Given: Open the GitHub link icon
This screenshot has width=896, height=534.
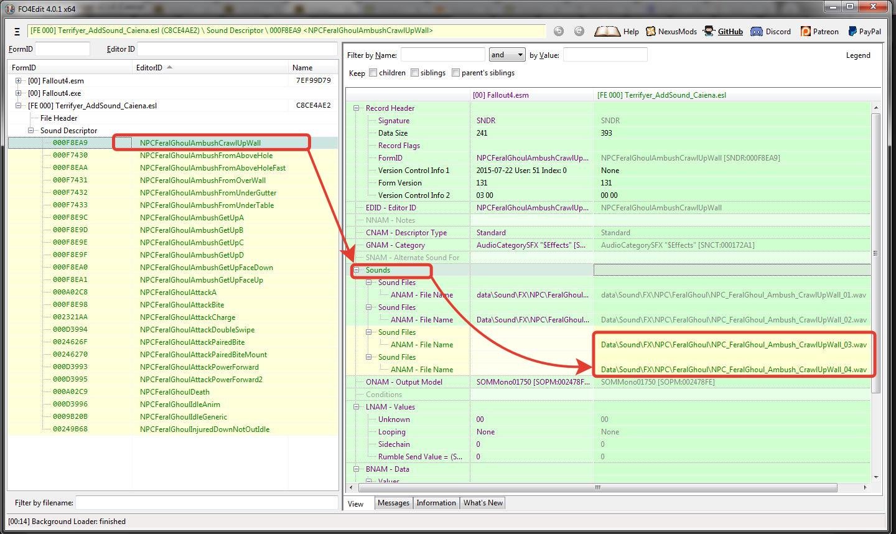Looking at the screenshot, I should tap(709, 31).
